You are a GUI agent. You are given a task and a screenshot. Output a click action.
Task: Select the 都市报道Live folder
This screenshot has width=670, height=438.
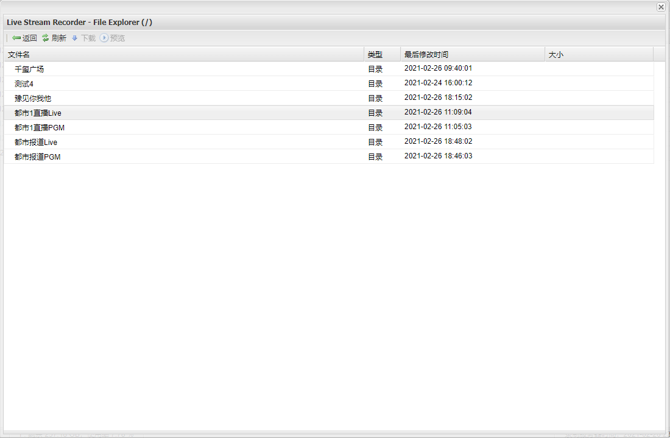click(x=36, y=142)
